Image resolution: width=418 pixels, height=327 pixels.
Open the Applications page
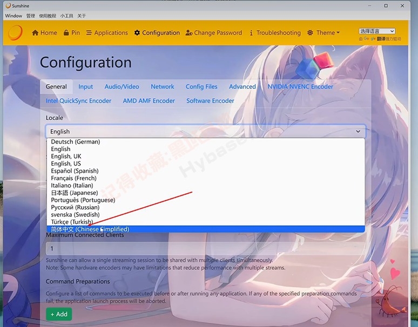click(107, 33)
